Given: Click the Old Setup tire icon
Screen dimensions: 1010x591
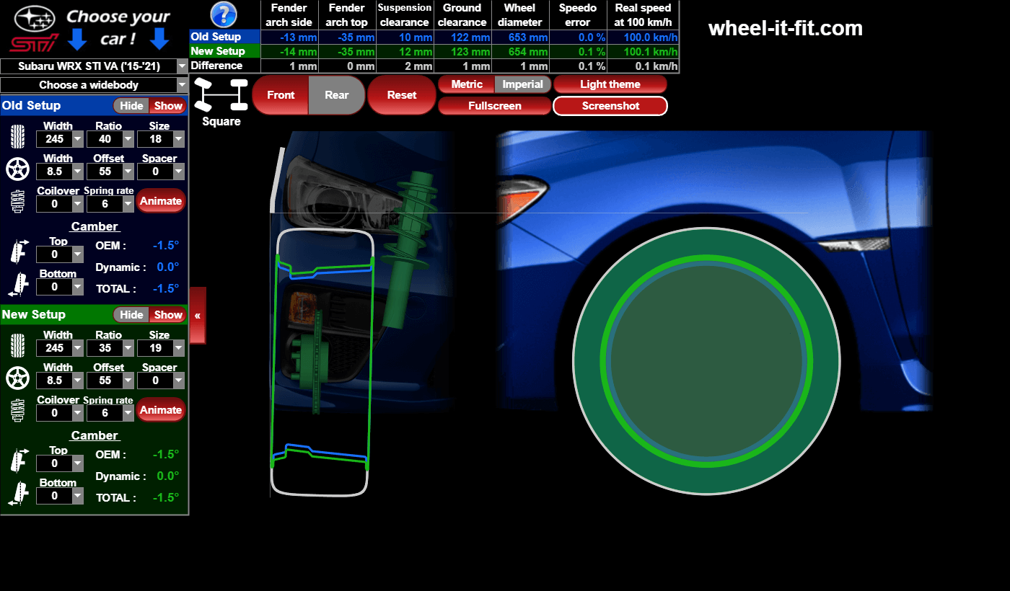Looking at the screenshot, I should (17, 137).
